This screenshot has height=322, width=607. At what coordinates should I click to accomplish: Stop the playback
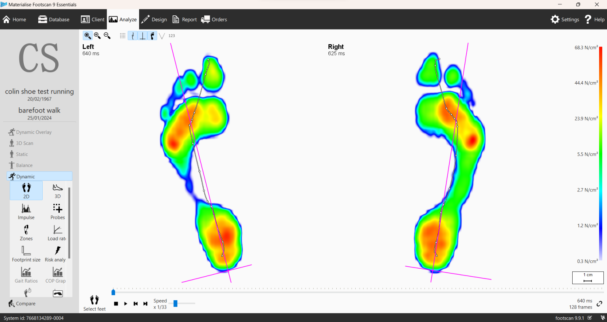pyautogui.click(x=116, y=303)
